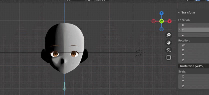Click the Scale Z field
209x95 pixels.
point(194,86)
